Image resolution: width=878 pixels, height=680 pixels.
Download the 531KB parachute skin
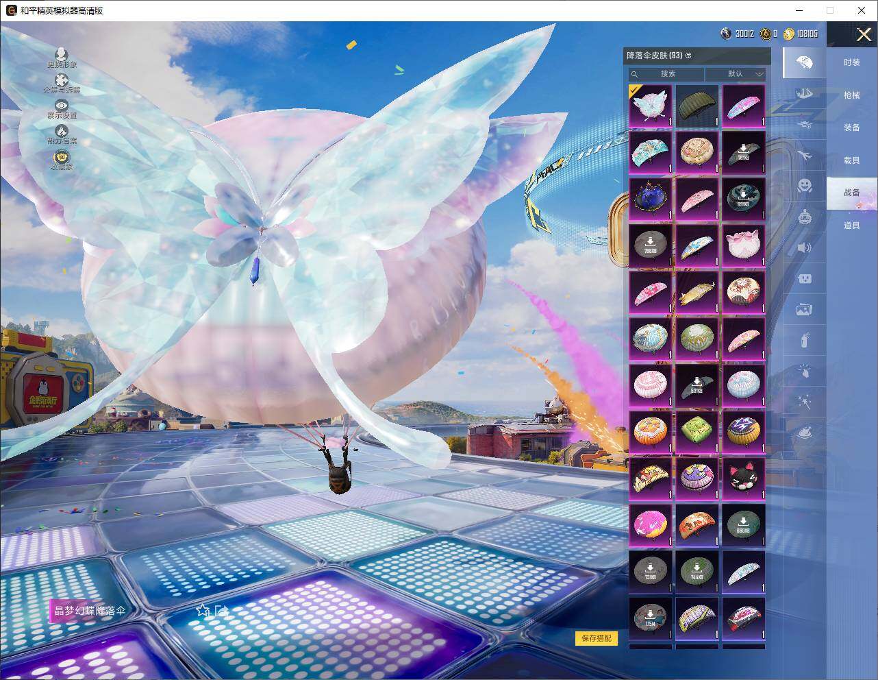coord(697,385)
